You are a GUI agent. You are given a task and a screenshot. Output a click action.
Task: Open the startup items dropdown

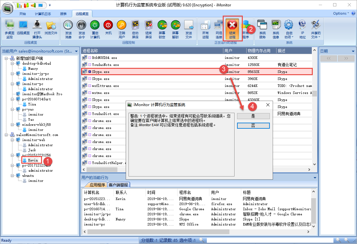[x=289, y=29]
